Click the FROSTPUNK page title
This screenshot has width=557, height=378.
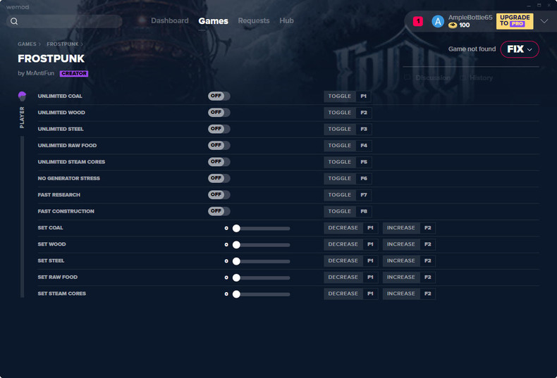pos(51,58)
